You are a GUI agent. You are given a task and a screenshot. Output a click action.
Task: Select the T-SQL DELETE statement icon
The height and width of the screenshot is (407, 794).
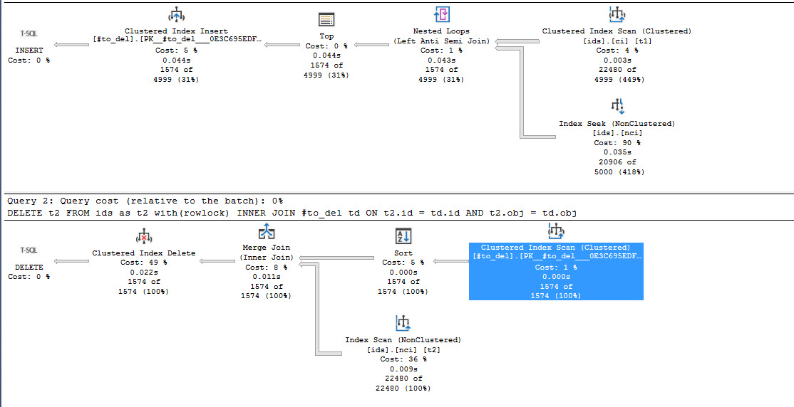[29, 250]
